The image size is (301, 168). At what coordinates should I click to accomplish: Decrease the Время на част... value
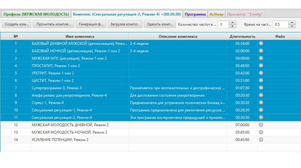click(292, 26)
